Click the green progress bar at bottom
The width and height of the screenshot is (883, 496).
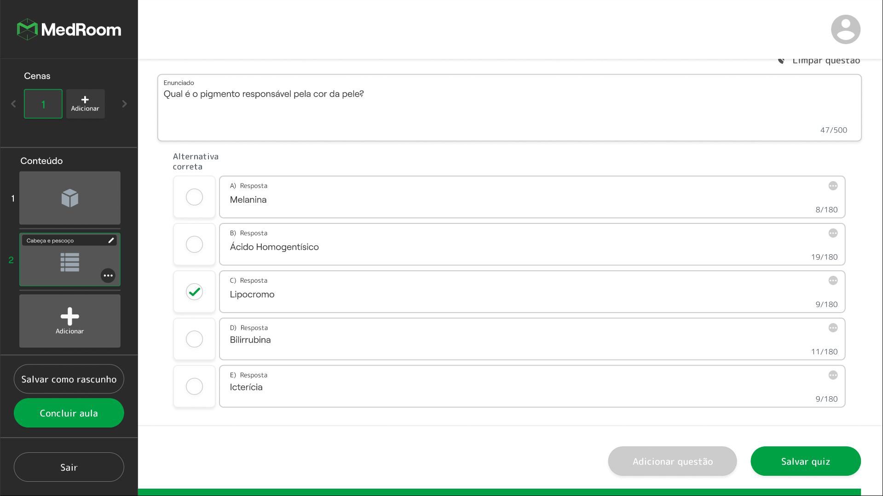click(499, 492)
